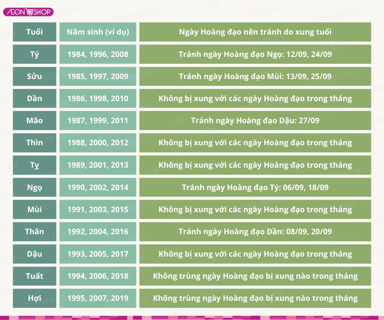Viewport: 384px width, 320px height.
Task: Click the 'Ngọ' age cell
Action: [35, 187]
